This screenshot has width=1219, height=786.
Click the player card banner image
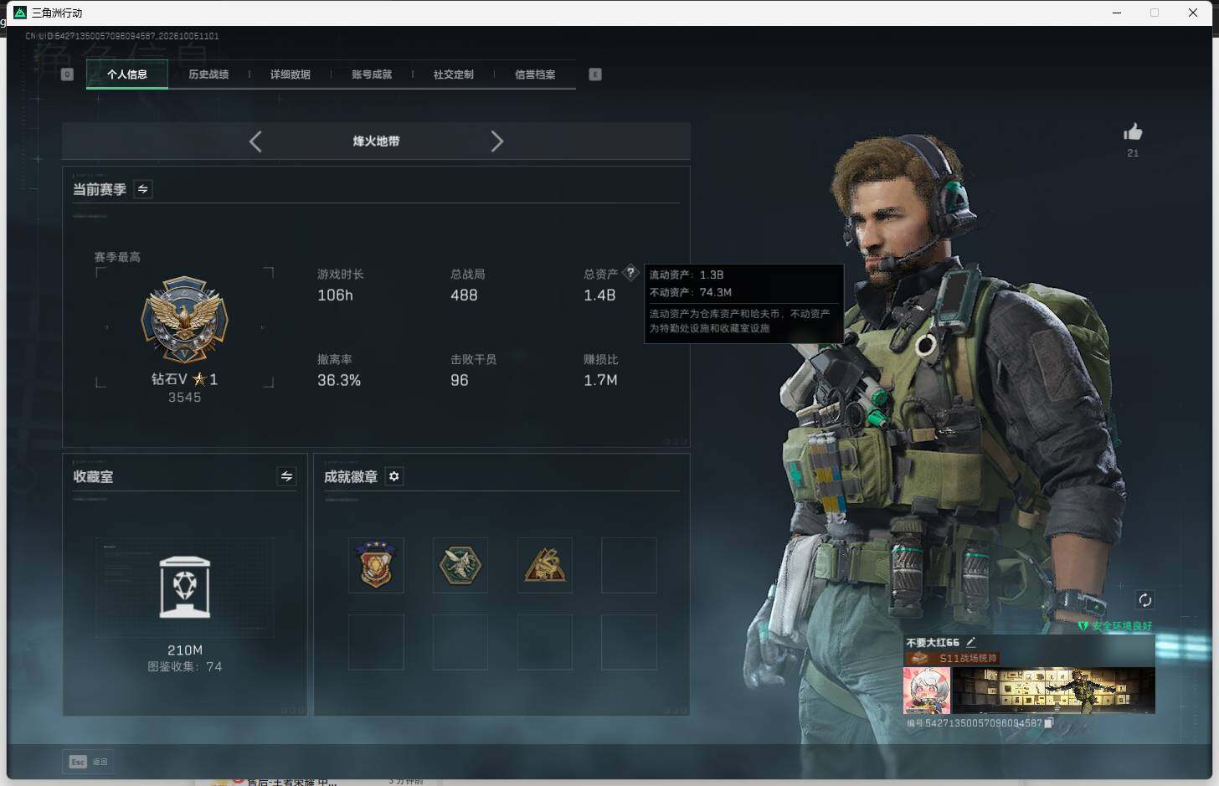(x=1053, y=691)
